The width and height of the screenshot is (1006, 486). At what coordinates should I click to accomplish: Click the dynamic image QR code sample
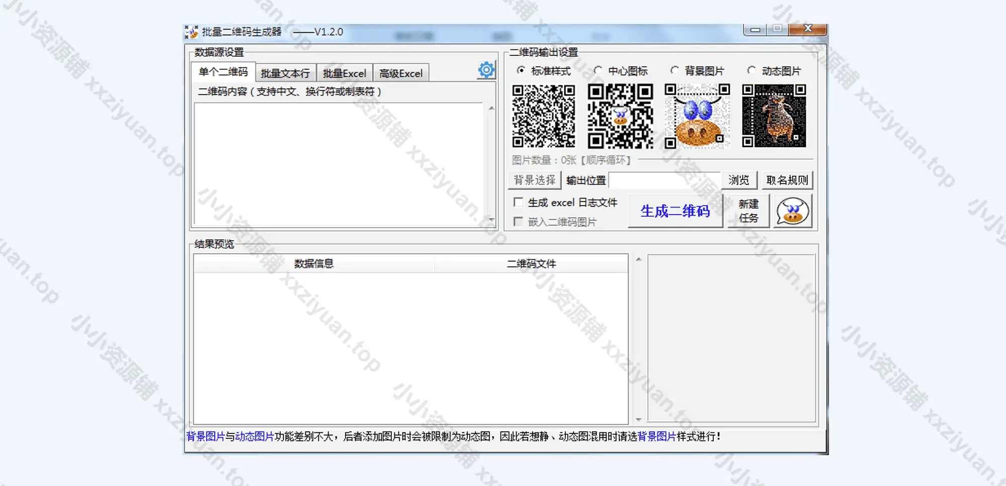[774, 116]
